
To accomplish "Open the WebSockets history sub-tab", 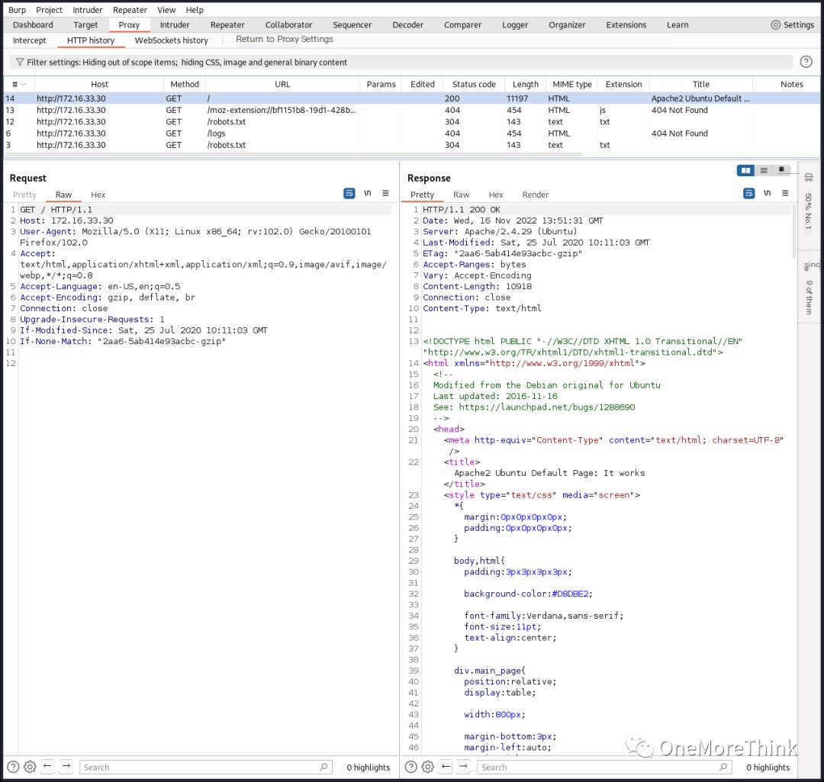I will pos(172,40).
